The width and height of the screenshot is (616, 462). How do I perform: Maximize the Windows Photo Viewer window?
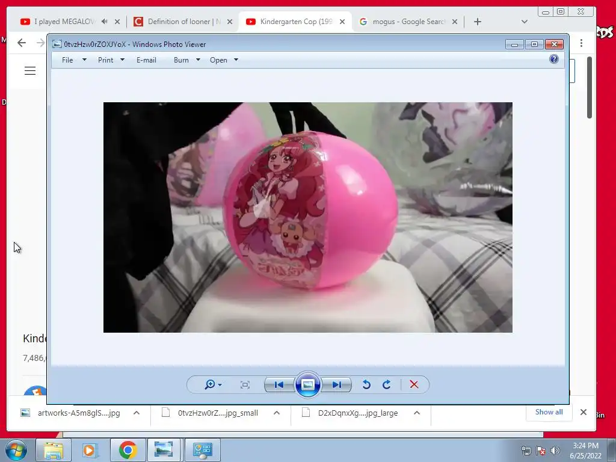pyautogui.click(x=534, y=45)
